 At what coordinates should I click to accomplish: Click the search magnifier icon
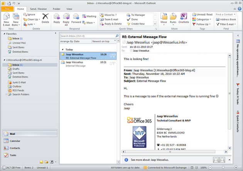point(117,36)
